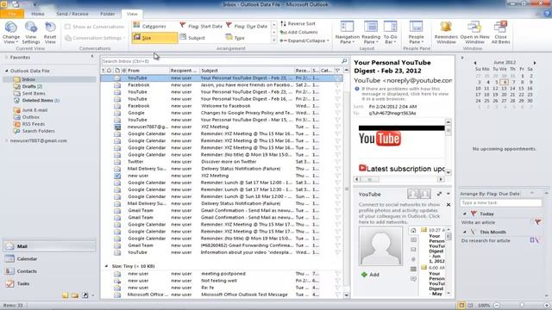Switch to Contacts module

point(49,271)
